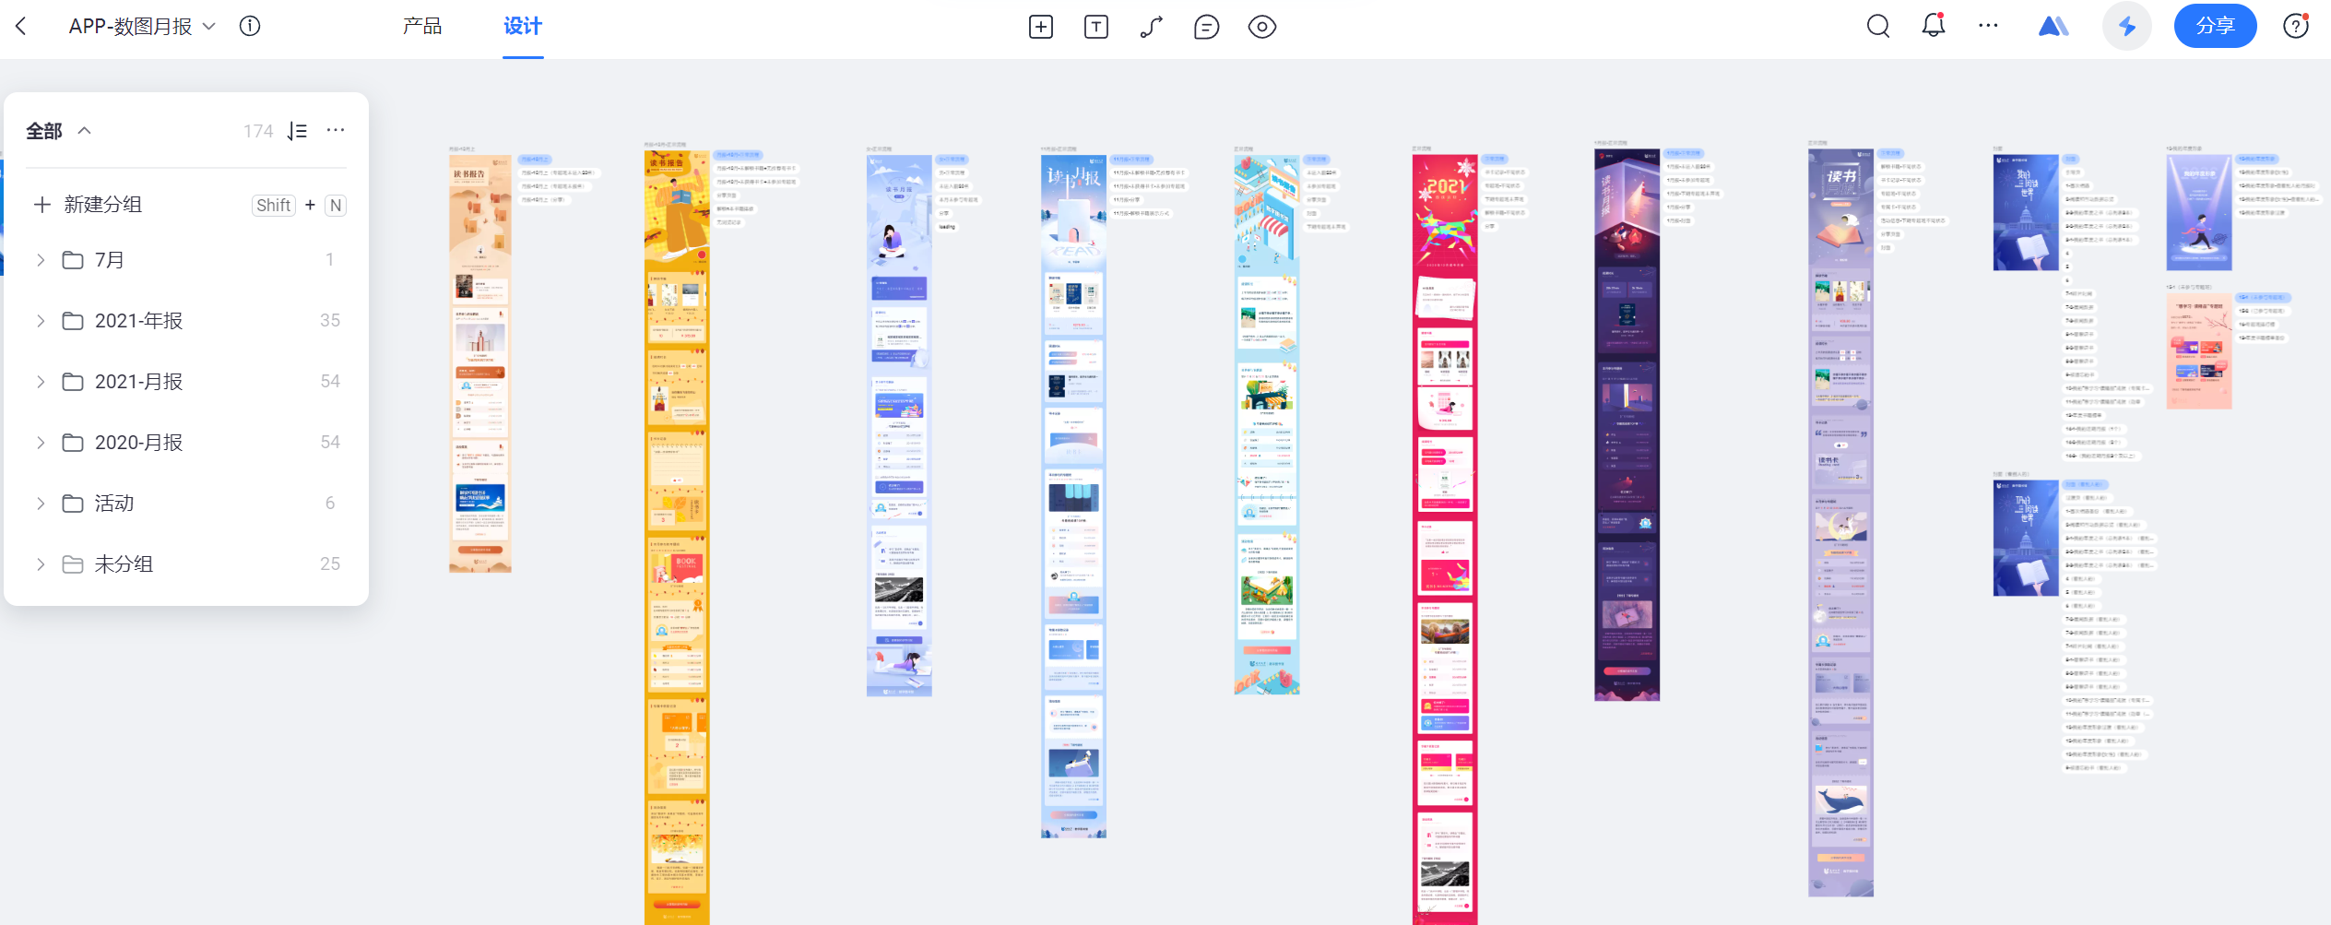Open the lower blue book cover artboard
Screen dimensions: 2331x925
pos(2026,539)
